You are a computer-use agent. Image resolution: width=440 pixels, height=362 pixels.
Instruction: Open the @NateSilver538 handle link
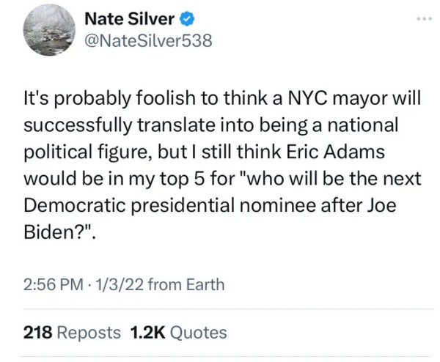click(149, 40)
